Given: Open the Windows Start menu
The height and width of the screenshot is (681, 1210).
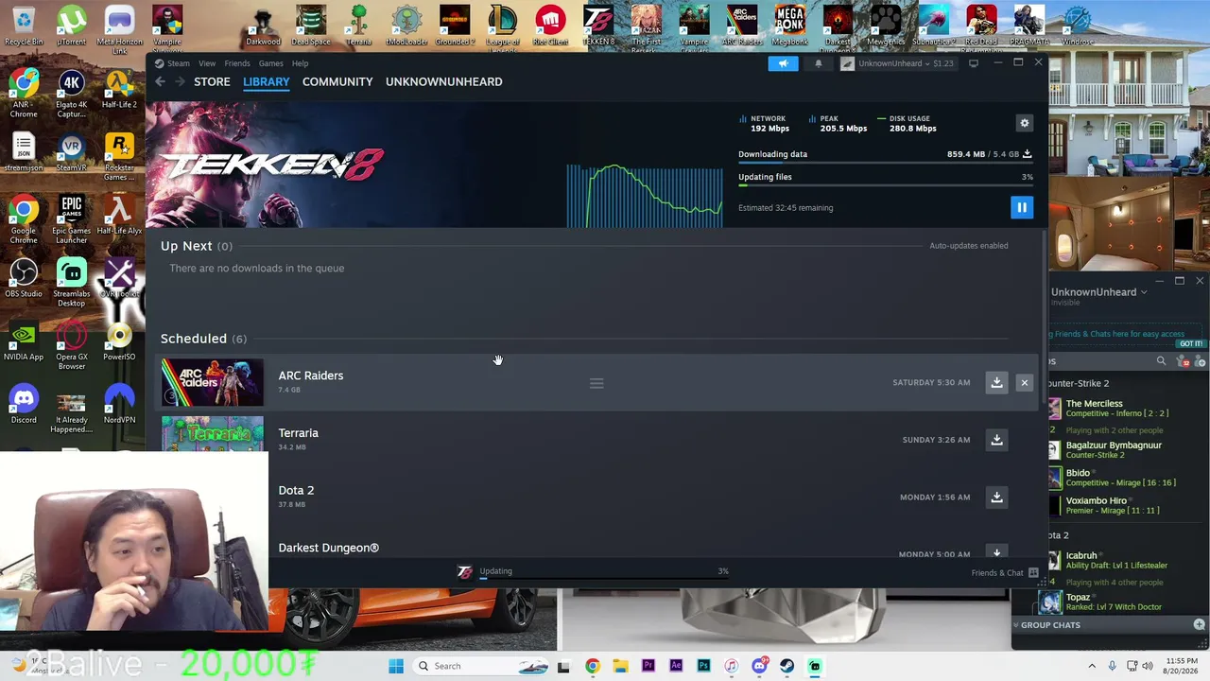Looking at the screenshot, I should click(x=396, y=666).
